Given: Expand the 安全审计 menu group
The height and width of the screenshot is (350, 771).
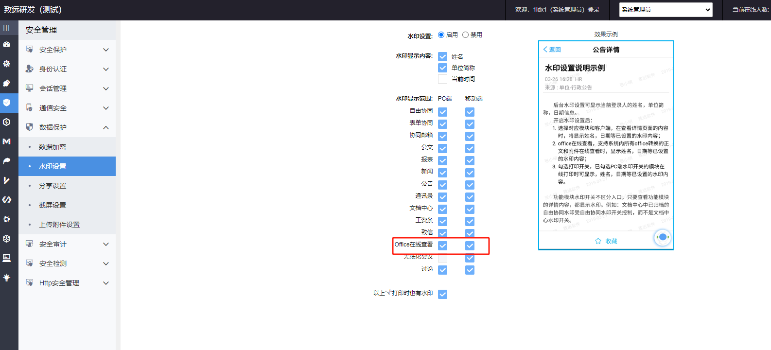Looking at the screenshot, I should click(67, 244).
